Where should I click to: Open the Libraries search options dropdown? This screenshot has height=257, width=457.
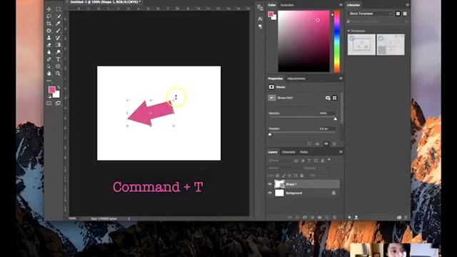(406, 21)
